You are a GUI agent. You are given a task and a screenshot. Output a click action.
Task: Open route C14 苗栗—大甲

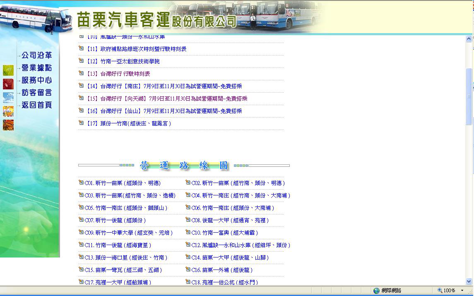click(230, 257)
